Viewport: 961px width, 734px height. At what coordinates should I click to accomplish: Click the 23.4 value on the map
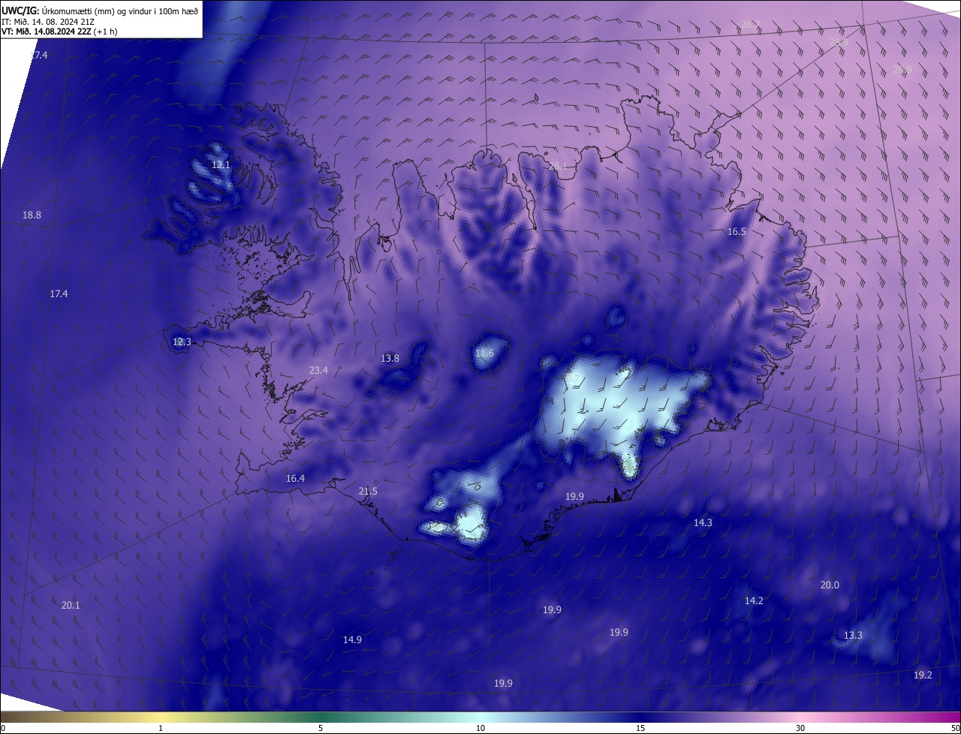click(318, 370)
